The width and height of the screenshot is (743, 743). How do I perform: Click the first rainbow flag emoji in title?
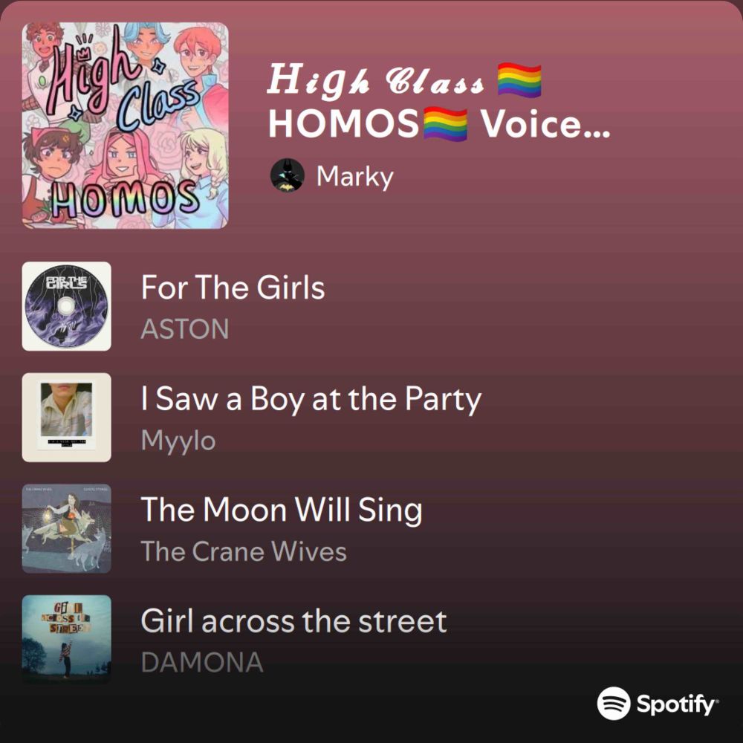point(519,80)
